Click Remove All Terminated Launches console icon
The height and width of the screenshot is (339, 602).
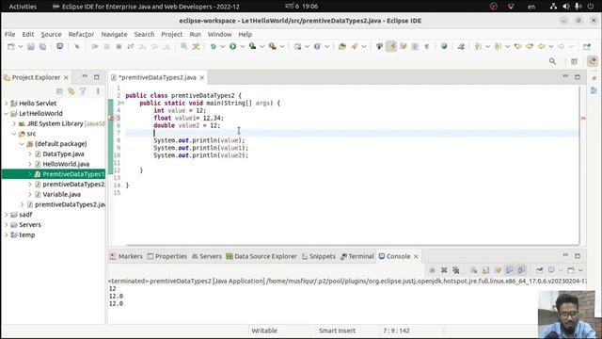tap(455, 270)
